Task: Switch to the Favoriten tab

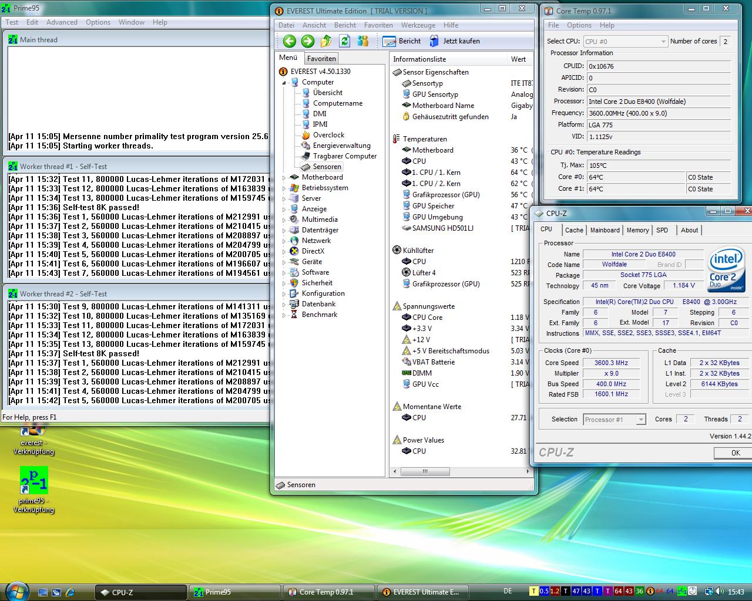Action: click(x=321, y=59)
